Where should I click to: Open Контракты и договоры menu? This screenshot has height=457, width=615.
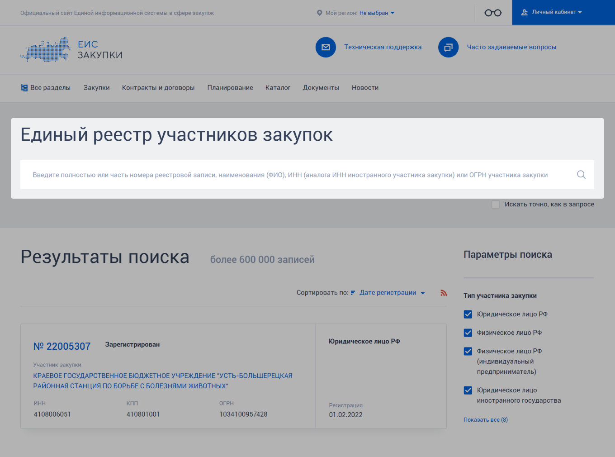coord(158,88)
